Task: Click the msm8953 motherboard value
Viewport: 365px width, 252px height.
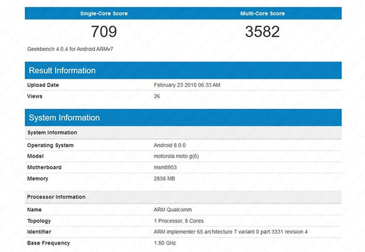Action: 165,168
